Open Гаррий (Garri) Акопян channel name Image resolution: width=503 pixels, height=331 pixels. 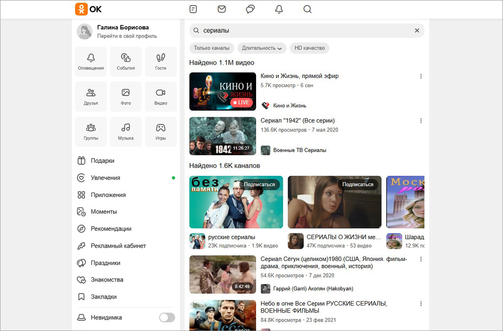pos(313,289)
